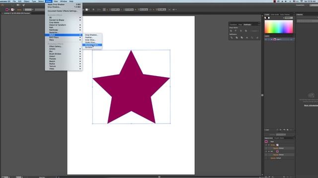
Task: Click the Wi-Fi icon in macOS menu bar
Action: (302, 1)
